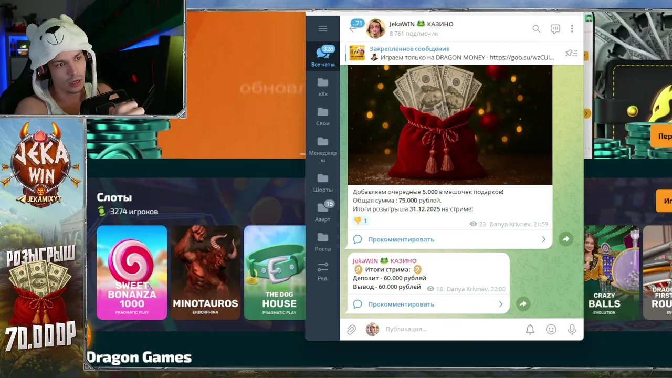
Task: Open the emoji picker
Action: 551,329
